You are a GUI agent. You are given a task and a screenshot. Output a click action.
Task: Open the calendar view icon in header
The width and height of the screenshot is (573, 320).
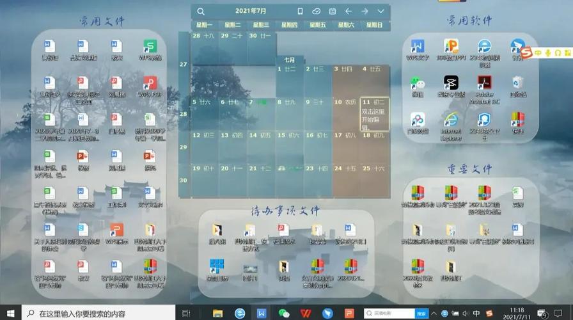click(333, 12)
